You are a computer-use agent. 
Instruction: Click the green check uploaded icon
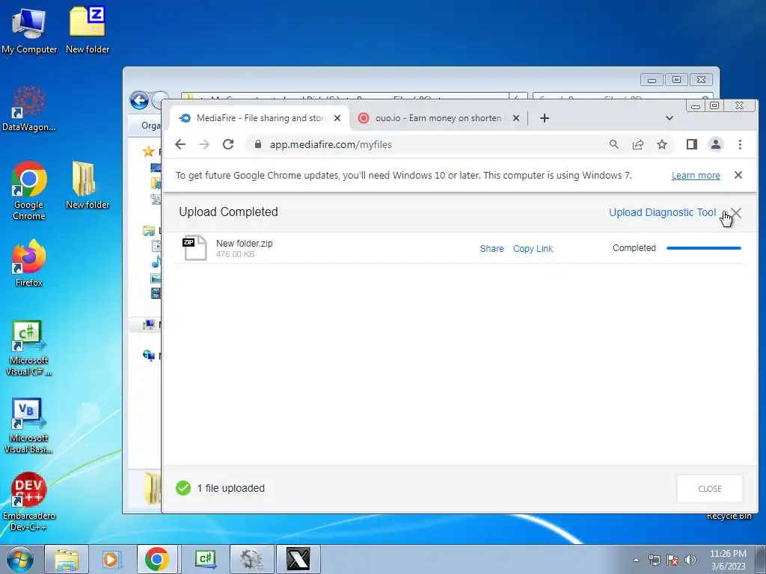pos(183,487)
